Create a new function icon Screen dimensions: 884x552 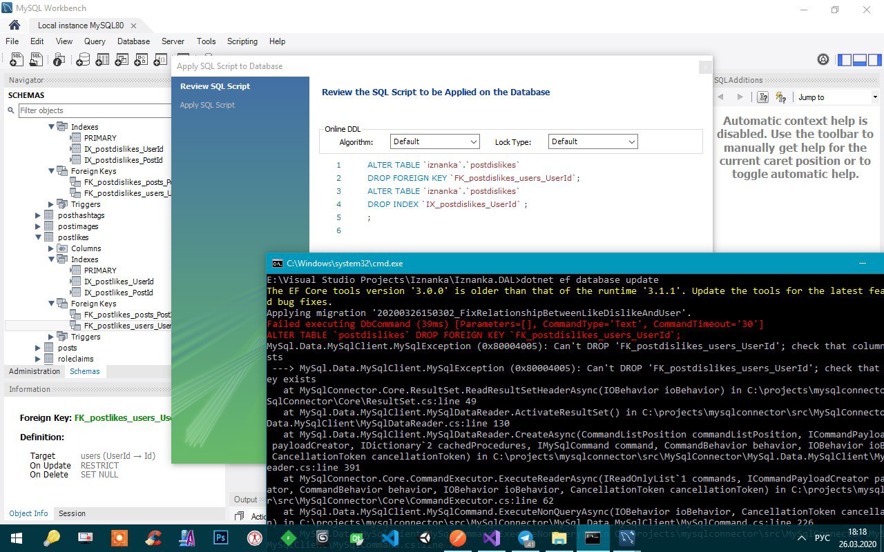tap(161, 60)
